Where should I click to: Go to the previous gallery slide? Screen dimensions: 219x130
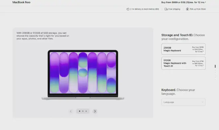[71, 111]
